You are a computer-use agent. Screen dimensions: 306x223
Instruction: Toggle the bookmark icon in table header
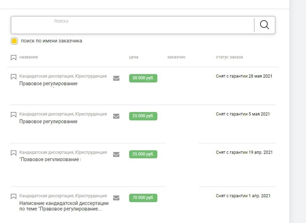pyautogui.click(x=14, y=58)
